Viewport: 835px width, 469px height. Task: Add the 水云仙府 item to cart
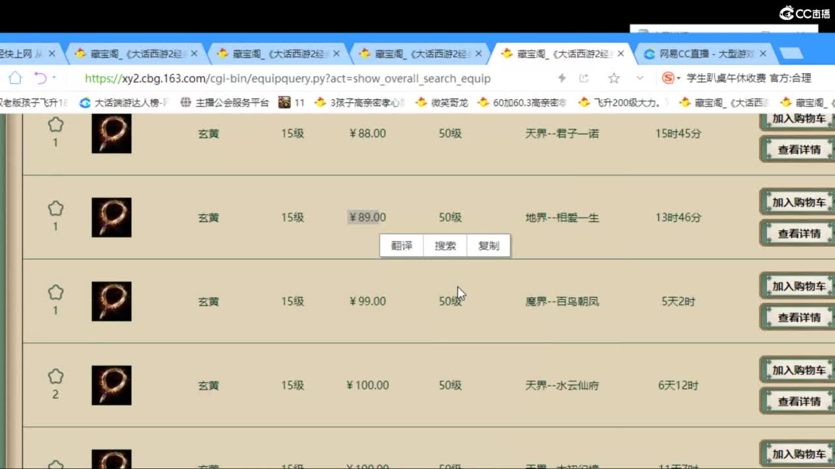pyautogui.click(x=798, y=370)
